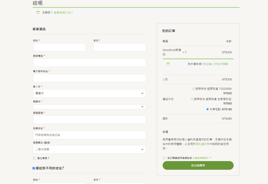Open the 按此輸入您的折價碼 coupon link

[x=215, y=64]
